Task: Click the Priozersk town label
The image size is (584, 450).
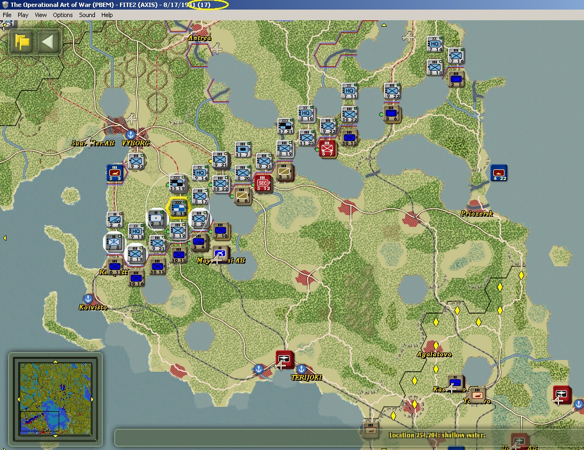Action: point(477,214)
